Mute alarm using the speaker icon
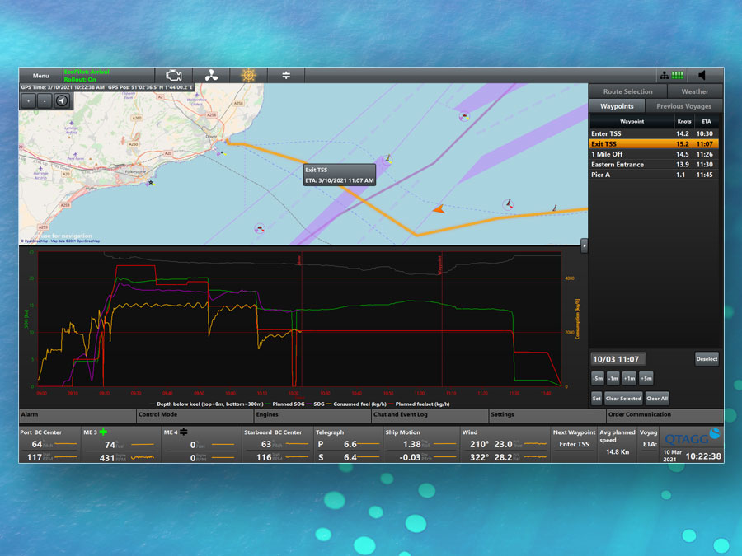This screenshot has height=556, width=742. 702,75
